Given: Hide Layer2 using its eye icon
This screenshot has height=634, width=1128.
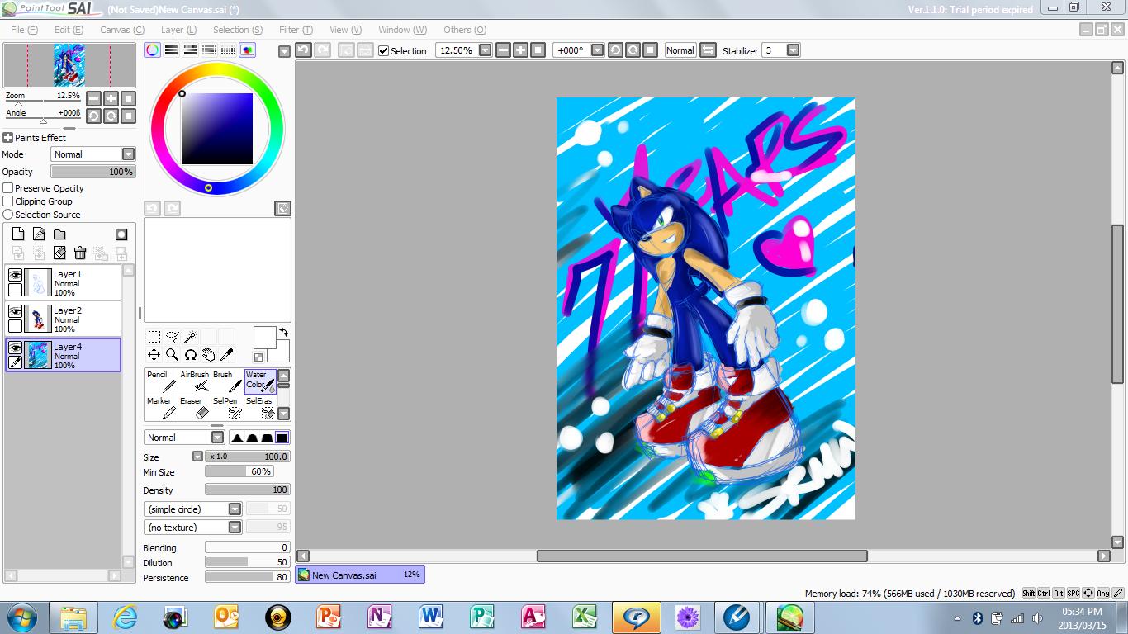Looking at the screenshot, I should tap(15, 311).
